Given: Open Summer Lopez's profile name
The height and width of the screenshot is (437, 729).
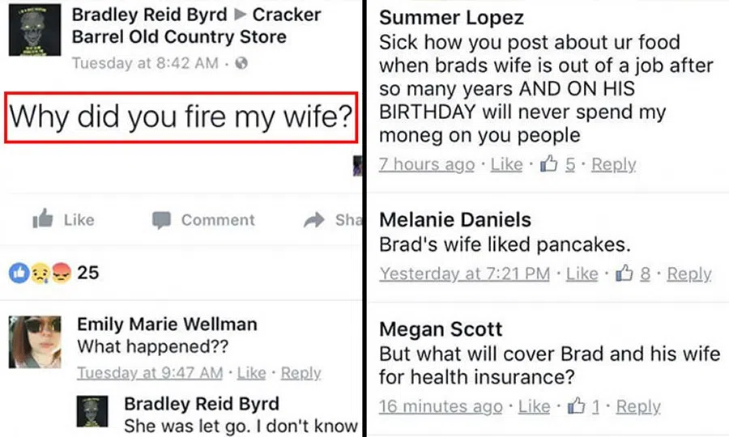Looking at the screenshot, I should click(x=451, y=18).
